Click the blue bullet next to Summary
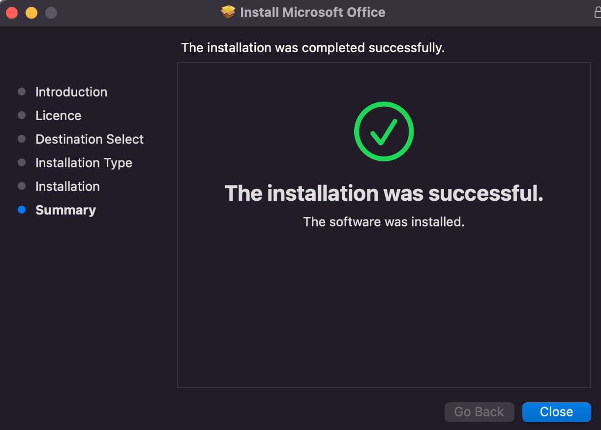The height and width of the screenshot is (430, 601). 21,210
